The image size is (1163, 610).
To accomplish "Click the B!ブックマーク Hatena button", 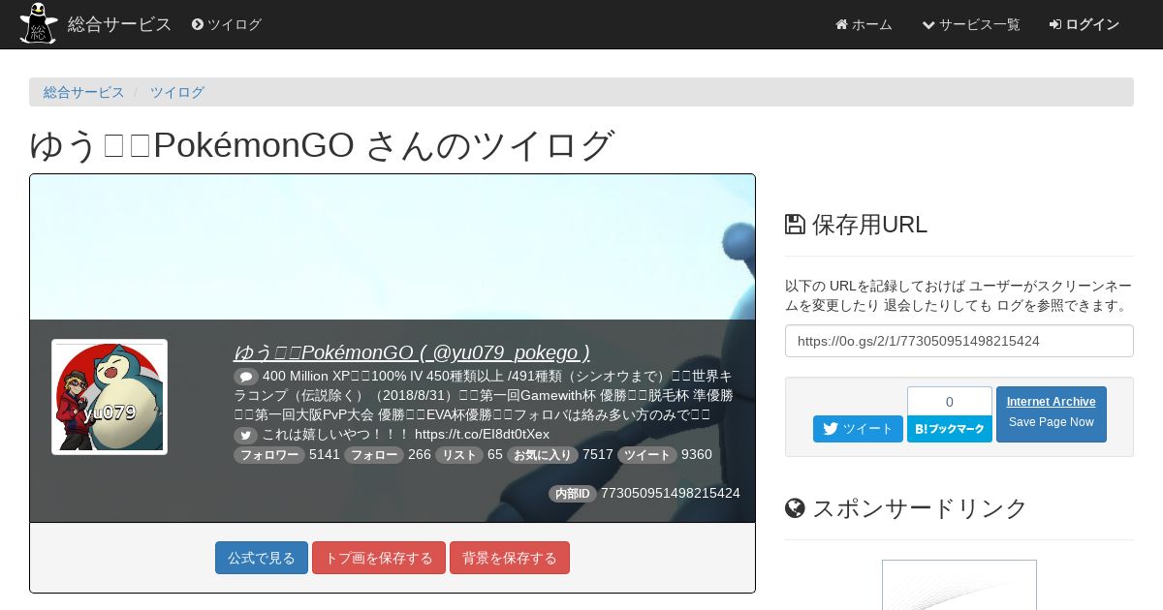I will (x=950, y=429).
